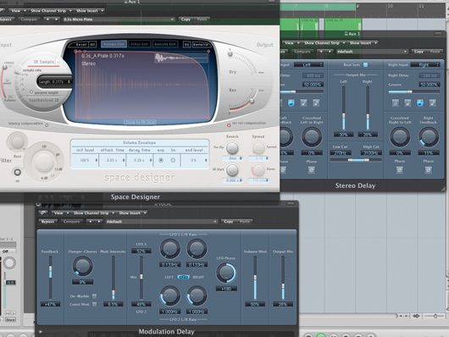
Task: Click the last note-division icon under Right Delay
Action: click(433, 102)
